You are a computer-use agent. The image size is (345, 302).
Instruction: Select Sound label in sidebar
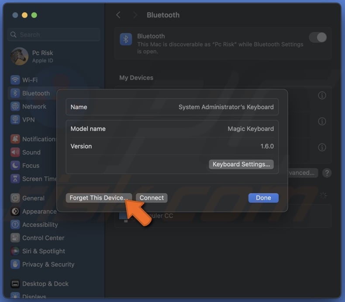pos(31,152)
